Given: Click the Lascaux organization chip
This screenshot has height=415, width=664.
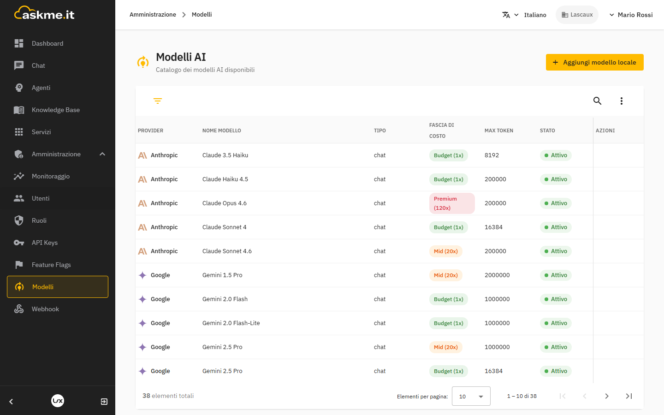Looking at the screenshot, I should (577, 15).
